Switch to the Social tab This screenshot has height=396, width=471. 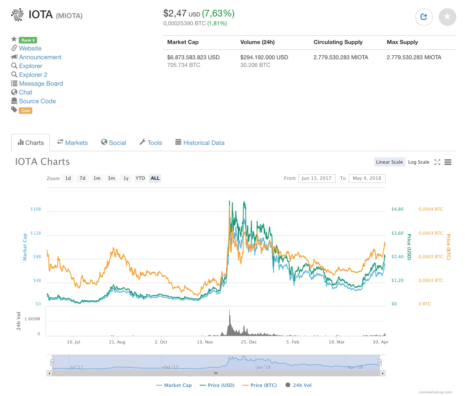[114, 143]
